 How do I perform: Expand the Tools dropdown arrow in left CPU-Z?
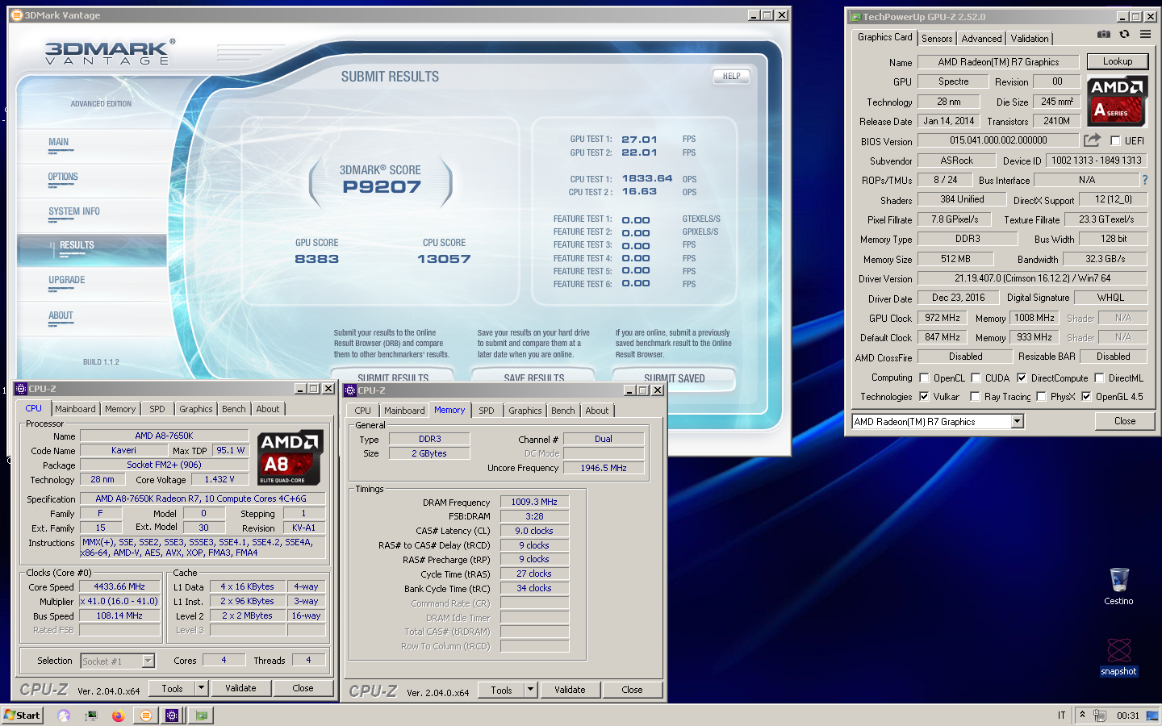(202, 688)
